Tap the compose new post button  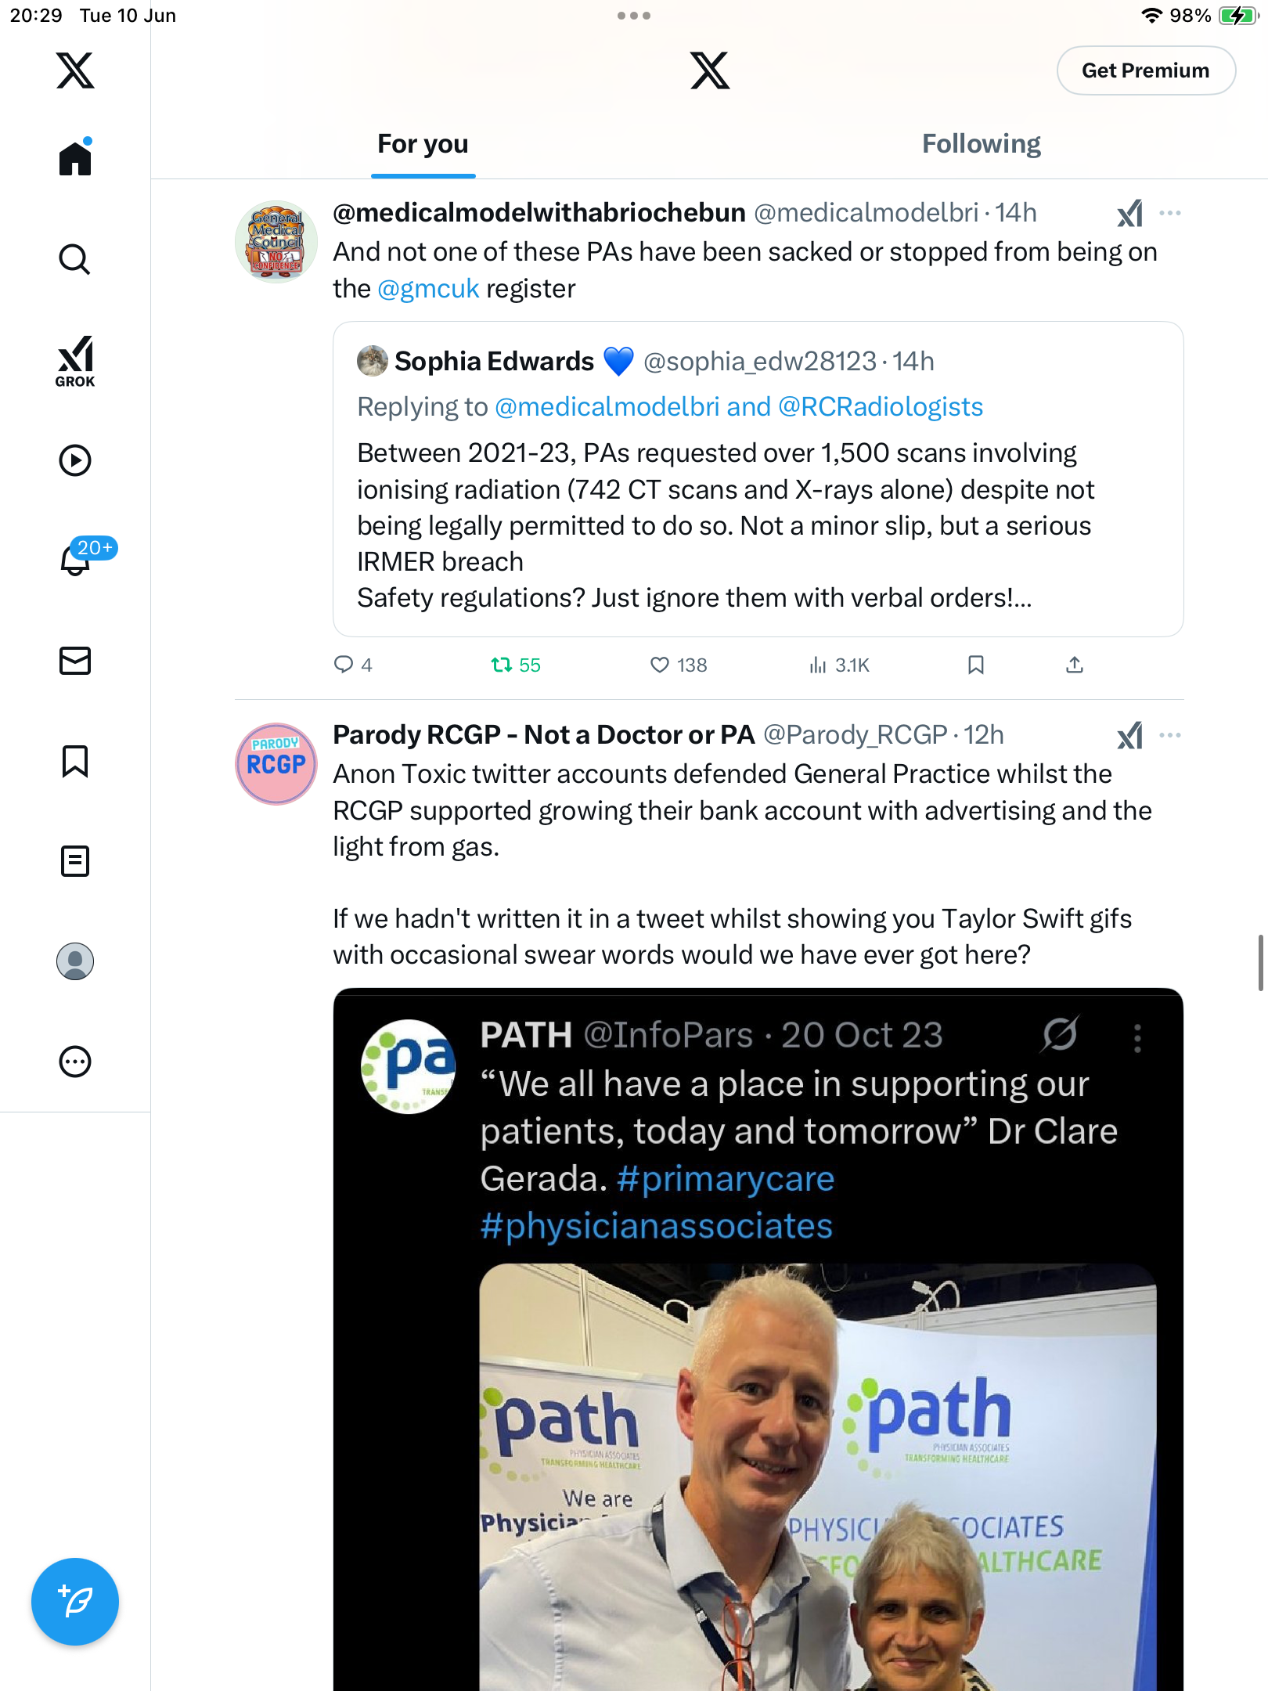[x=75, y=1602]
